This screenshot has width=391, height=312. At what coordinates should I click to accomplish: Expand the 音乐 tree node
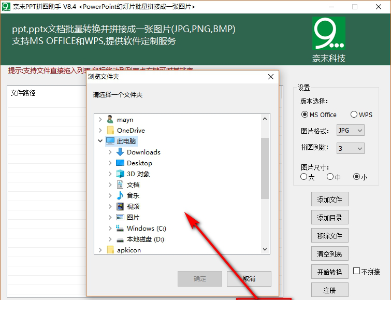click(x=110, y=195)
